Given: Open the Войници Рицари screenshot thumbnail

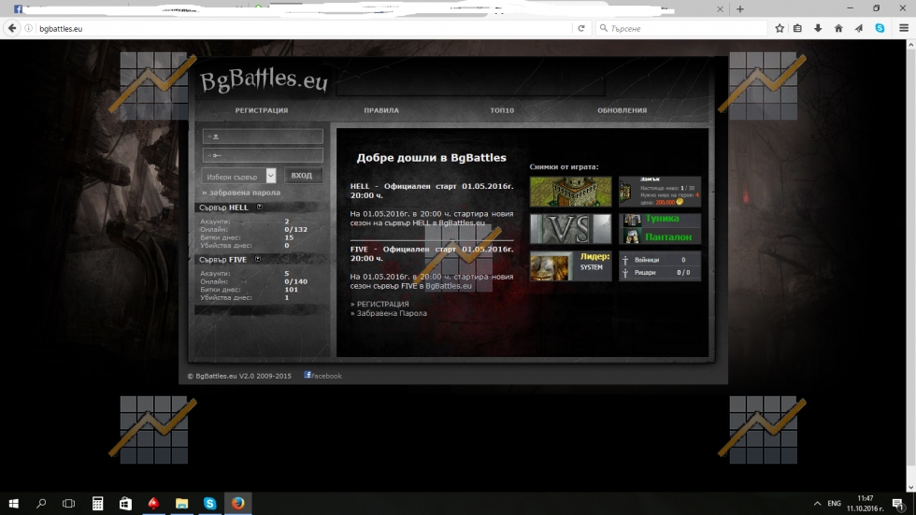Looking at the screenshot, I should point(660,266).
